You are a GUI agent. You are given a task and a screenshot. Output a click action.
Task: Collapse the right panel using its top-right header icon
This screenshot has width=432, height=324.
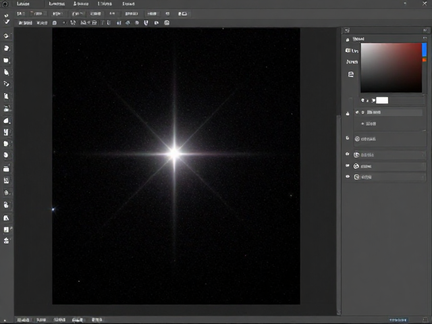coord(425,30)
